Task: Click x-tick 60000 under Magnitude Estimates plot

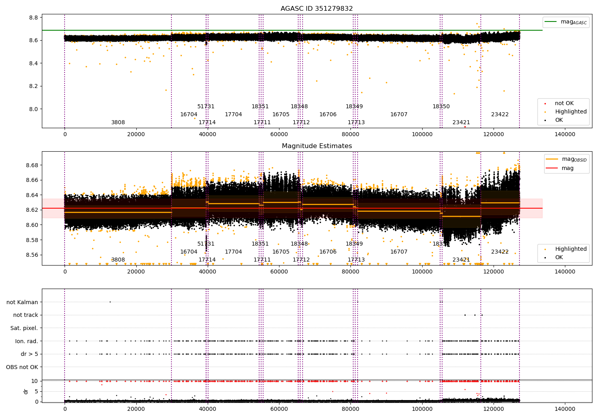Action: (279, 272)
